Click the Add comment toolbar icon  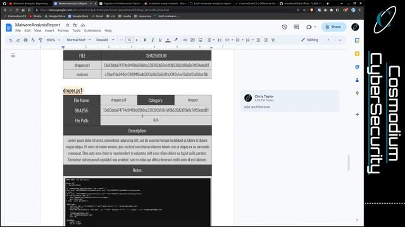coord(192,40)
